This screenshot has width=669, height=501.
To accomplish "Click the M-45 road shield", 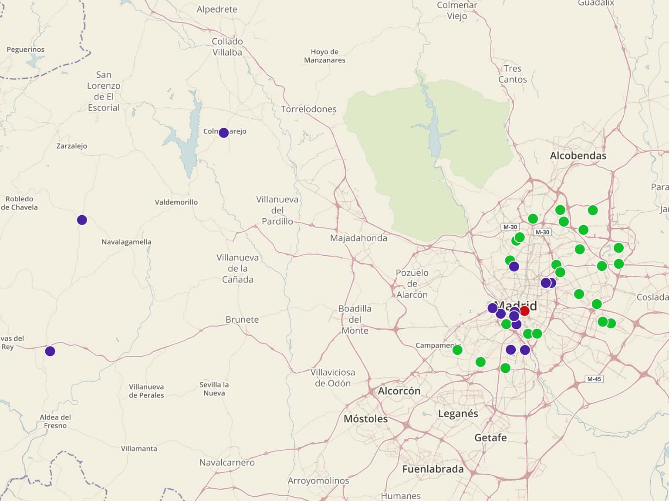I will coord(594,379).
